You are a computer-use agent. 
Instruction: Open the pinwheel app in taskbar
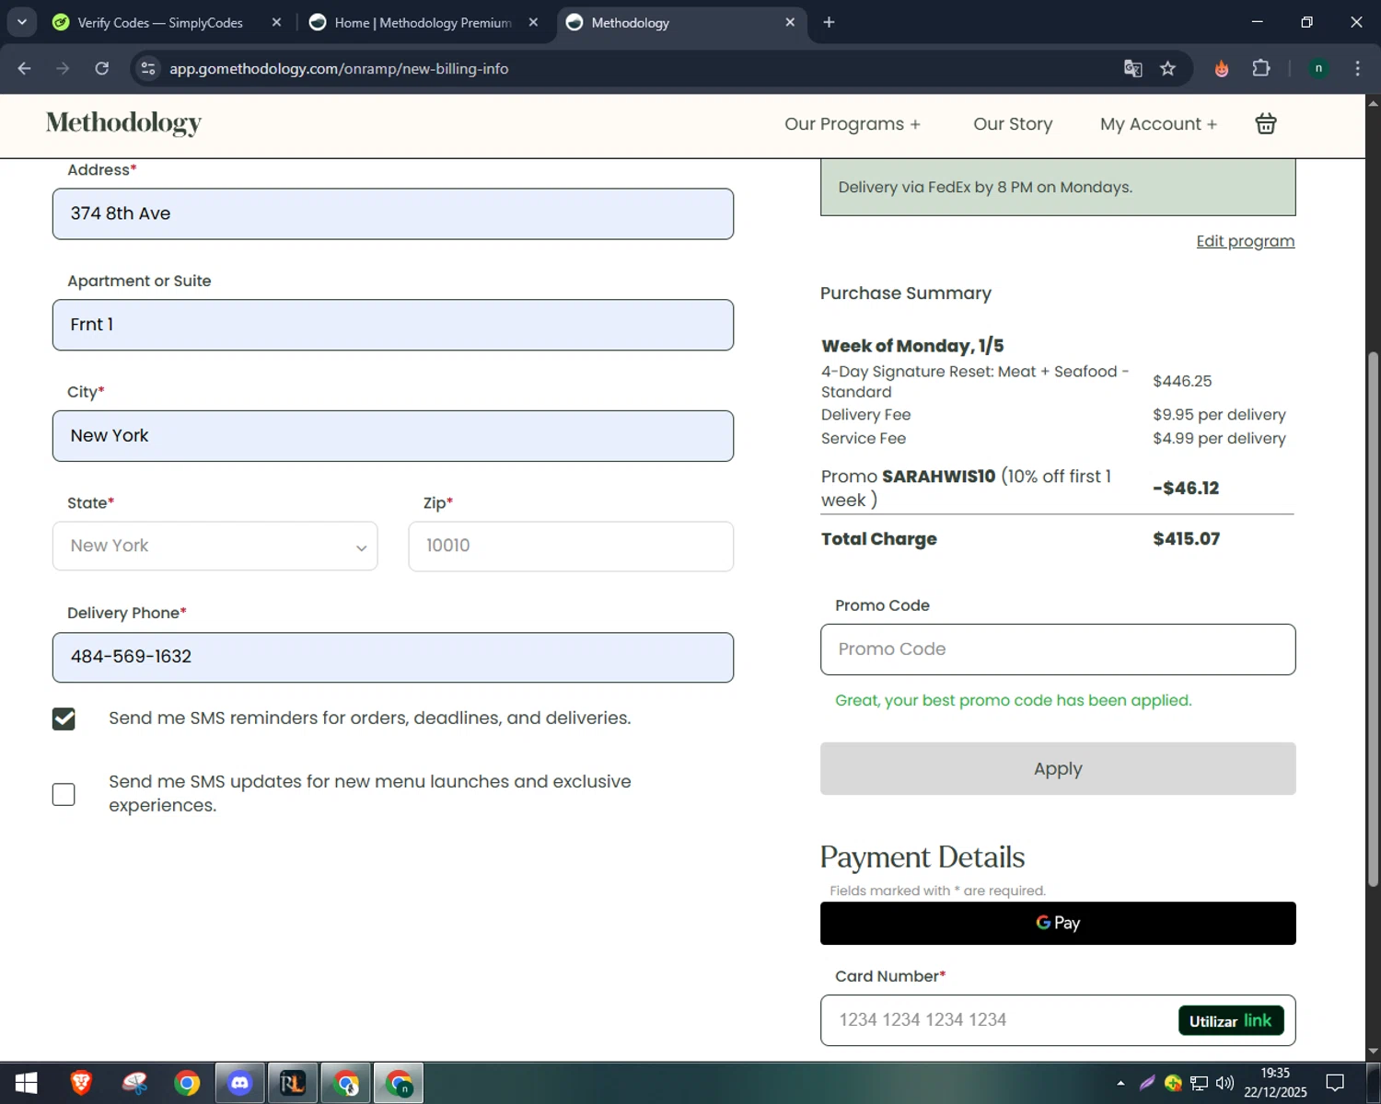[x=134, y=1083]
